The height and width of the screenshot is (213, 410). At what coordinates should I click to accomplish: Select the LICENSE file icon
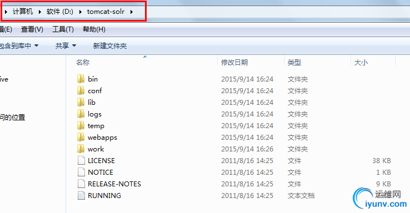[x=81, y=160]
